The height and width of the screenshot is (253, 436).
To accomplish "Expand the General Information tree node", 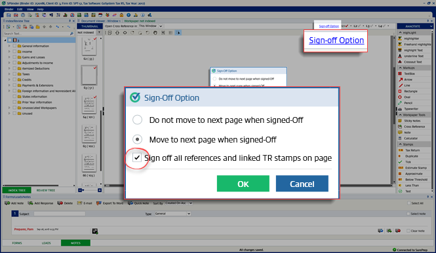I will coord(9,46).
